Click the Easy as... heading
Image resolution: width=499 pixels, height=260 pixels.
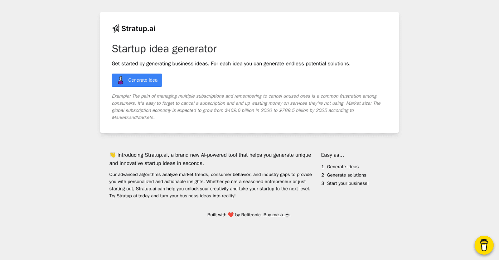point(332,155)
